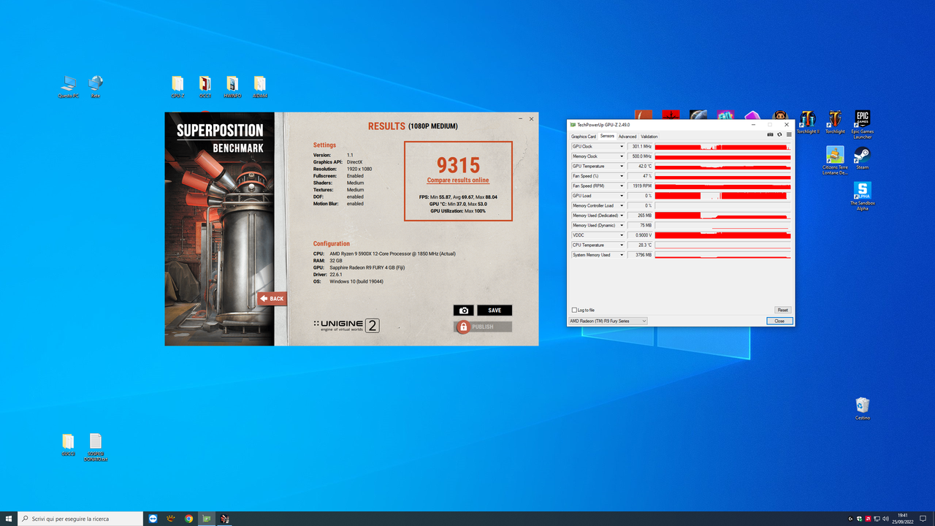This screenshot has height=526, width=935.
Task: Click the refresh sensors icon in GPU-Z
Action: [779, 135]
